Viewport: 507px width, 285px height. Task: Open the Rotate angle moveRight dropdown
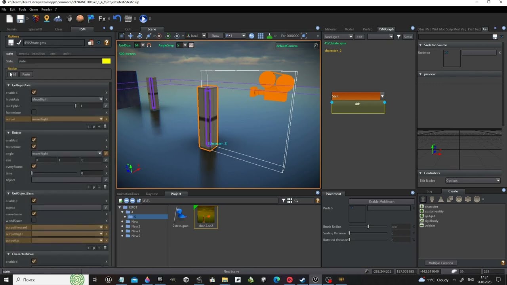click(x=67, y=153)
